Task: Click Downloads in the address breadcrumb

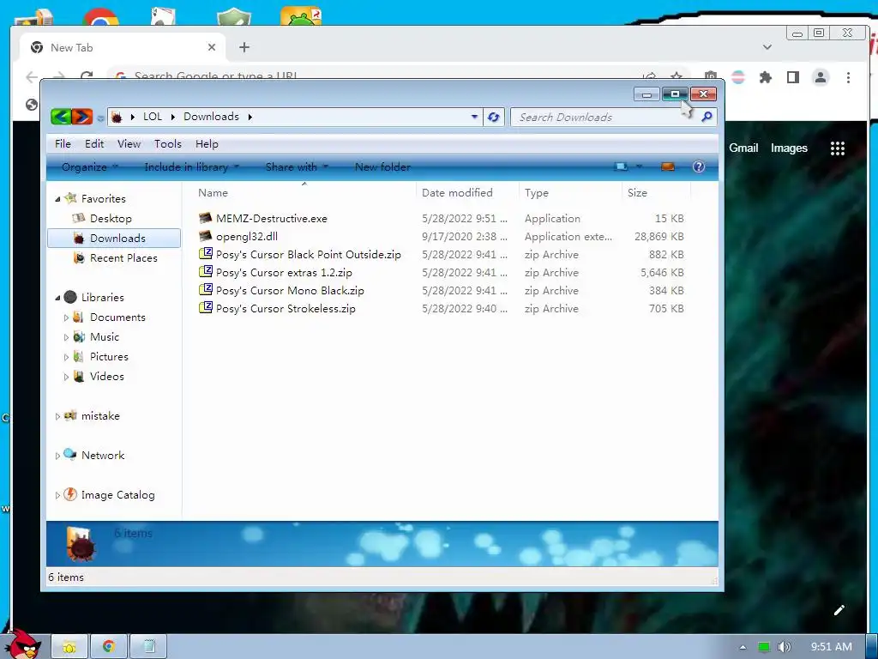Action: (x=211, y=117)
